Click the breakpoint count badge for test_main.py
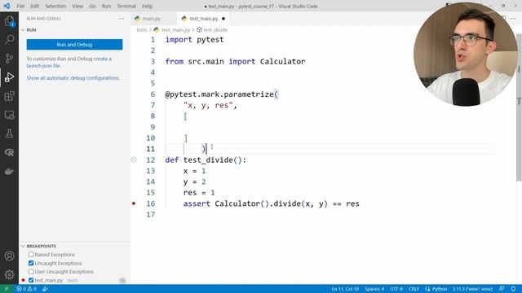Screen dimensions: 522x293 122,280
